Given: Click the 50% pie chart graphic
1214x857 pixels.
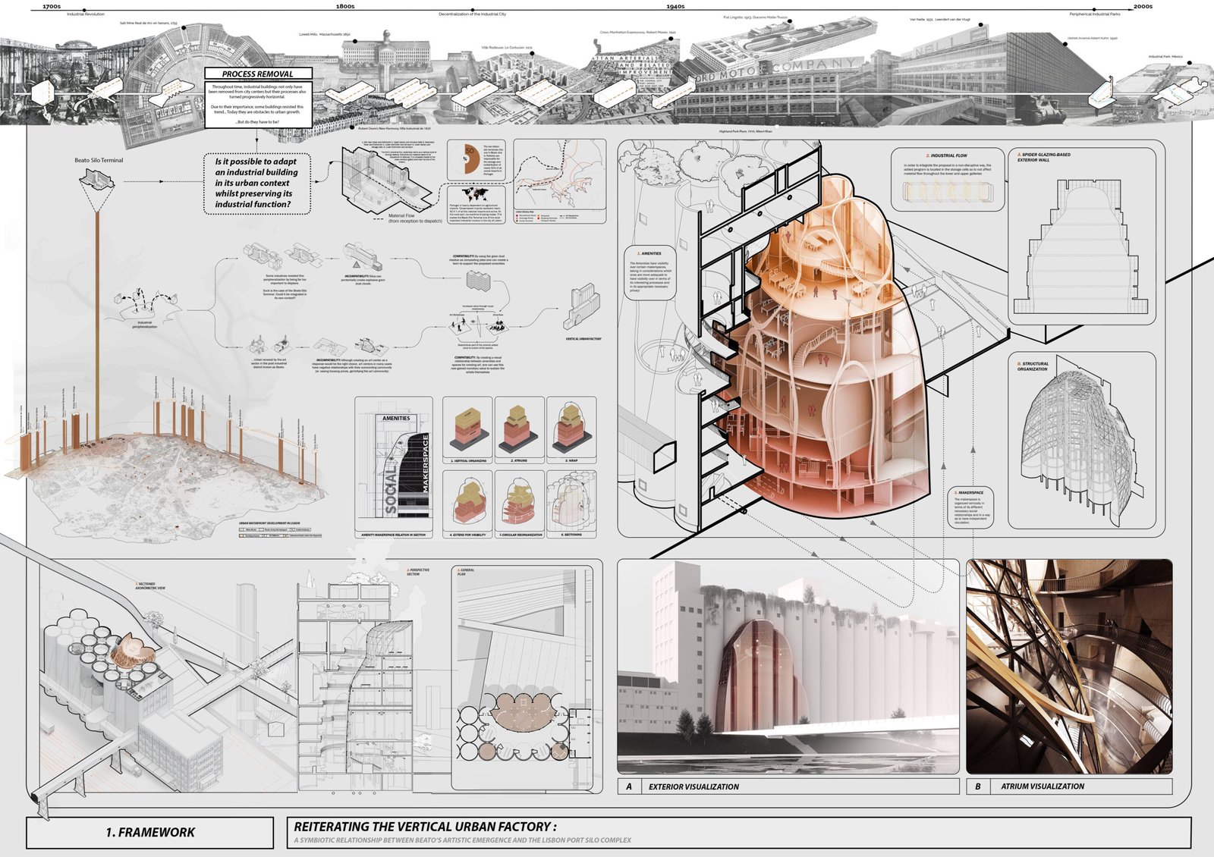Looking at the screenshot, I should point(465,159).
